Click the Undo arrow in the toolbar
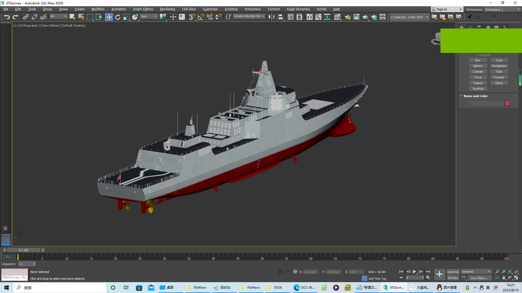522x293 pixels. coord(6,17)
